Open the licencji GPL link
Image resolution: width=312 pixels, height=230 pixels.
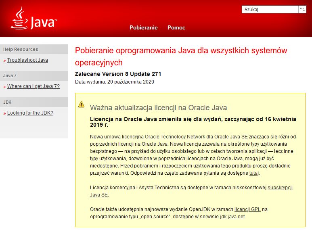pos(247,209)
